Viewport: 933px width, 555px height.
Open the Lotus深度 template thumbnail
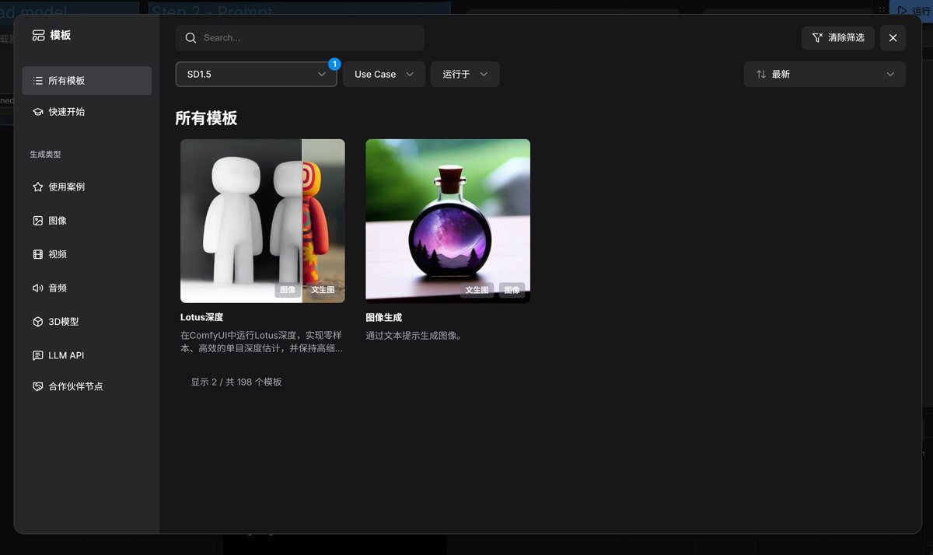click(262, 220)
